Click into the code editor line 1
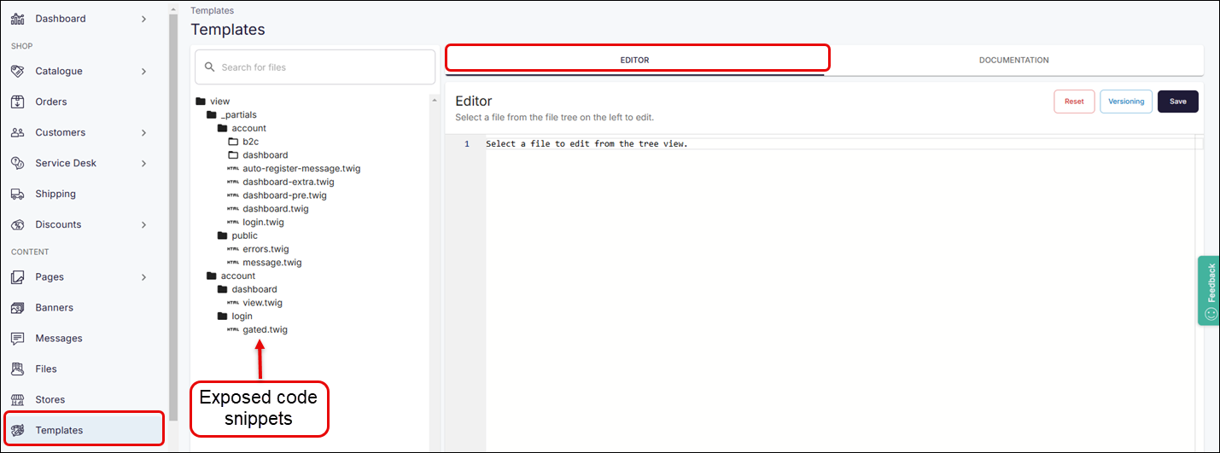Screen dimensions: 1220x453 click(843, 144)
